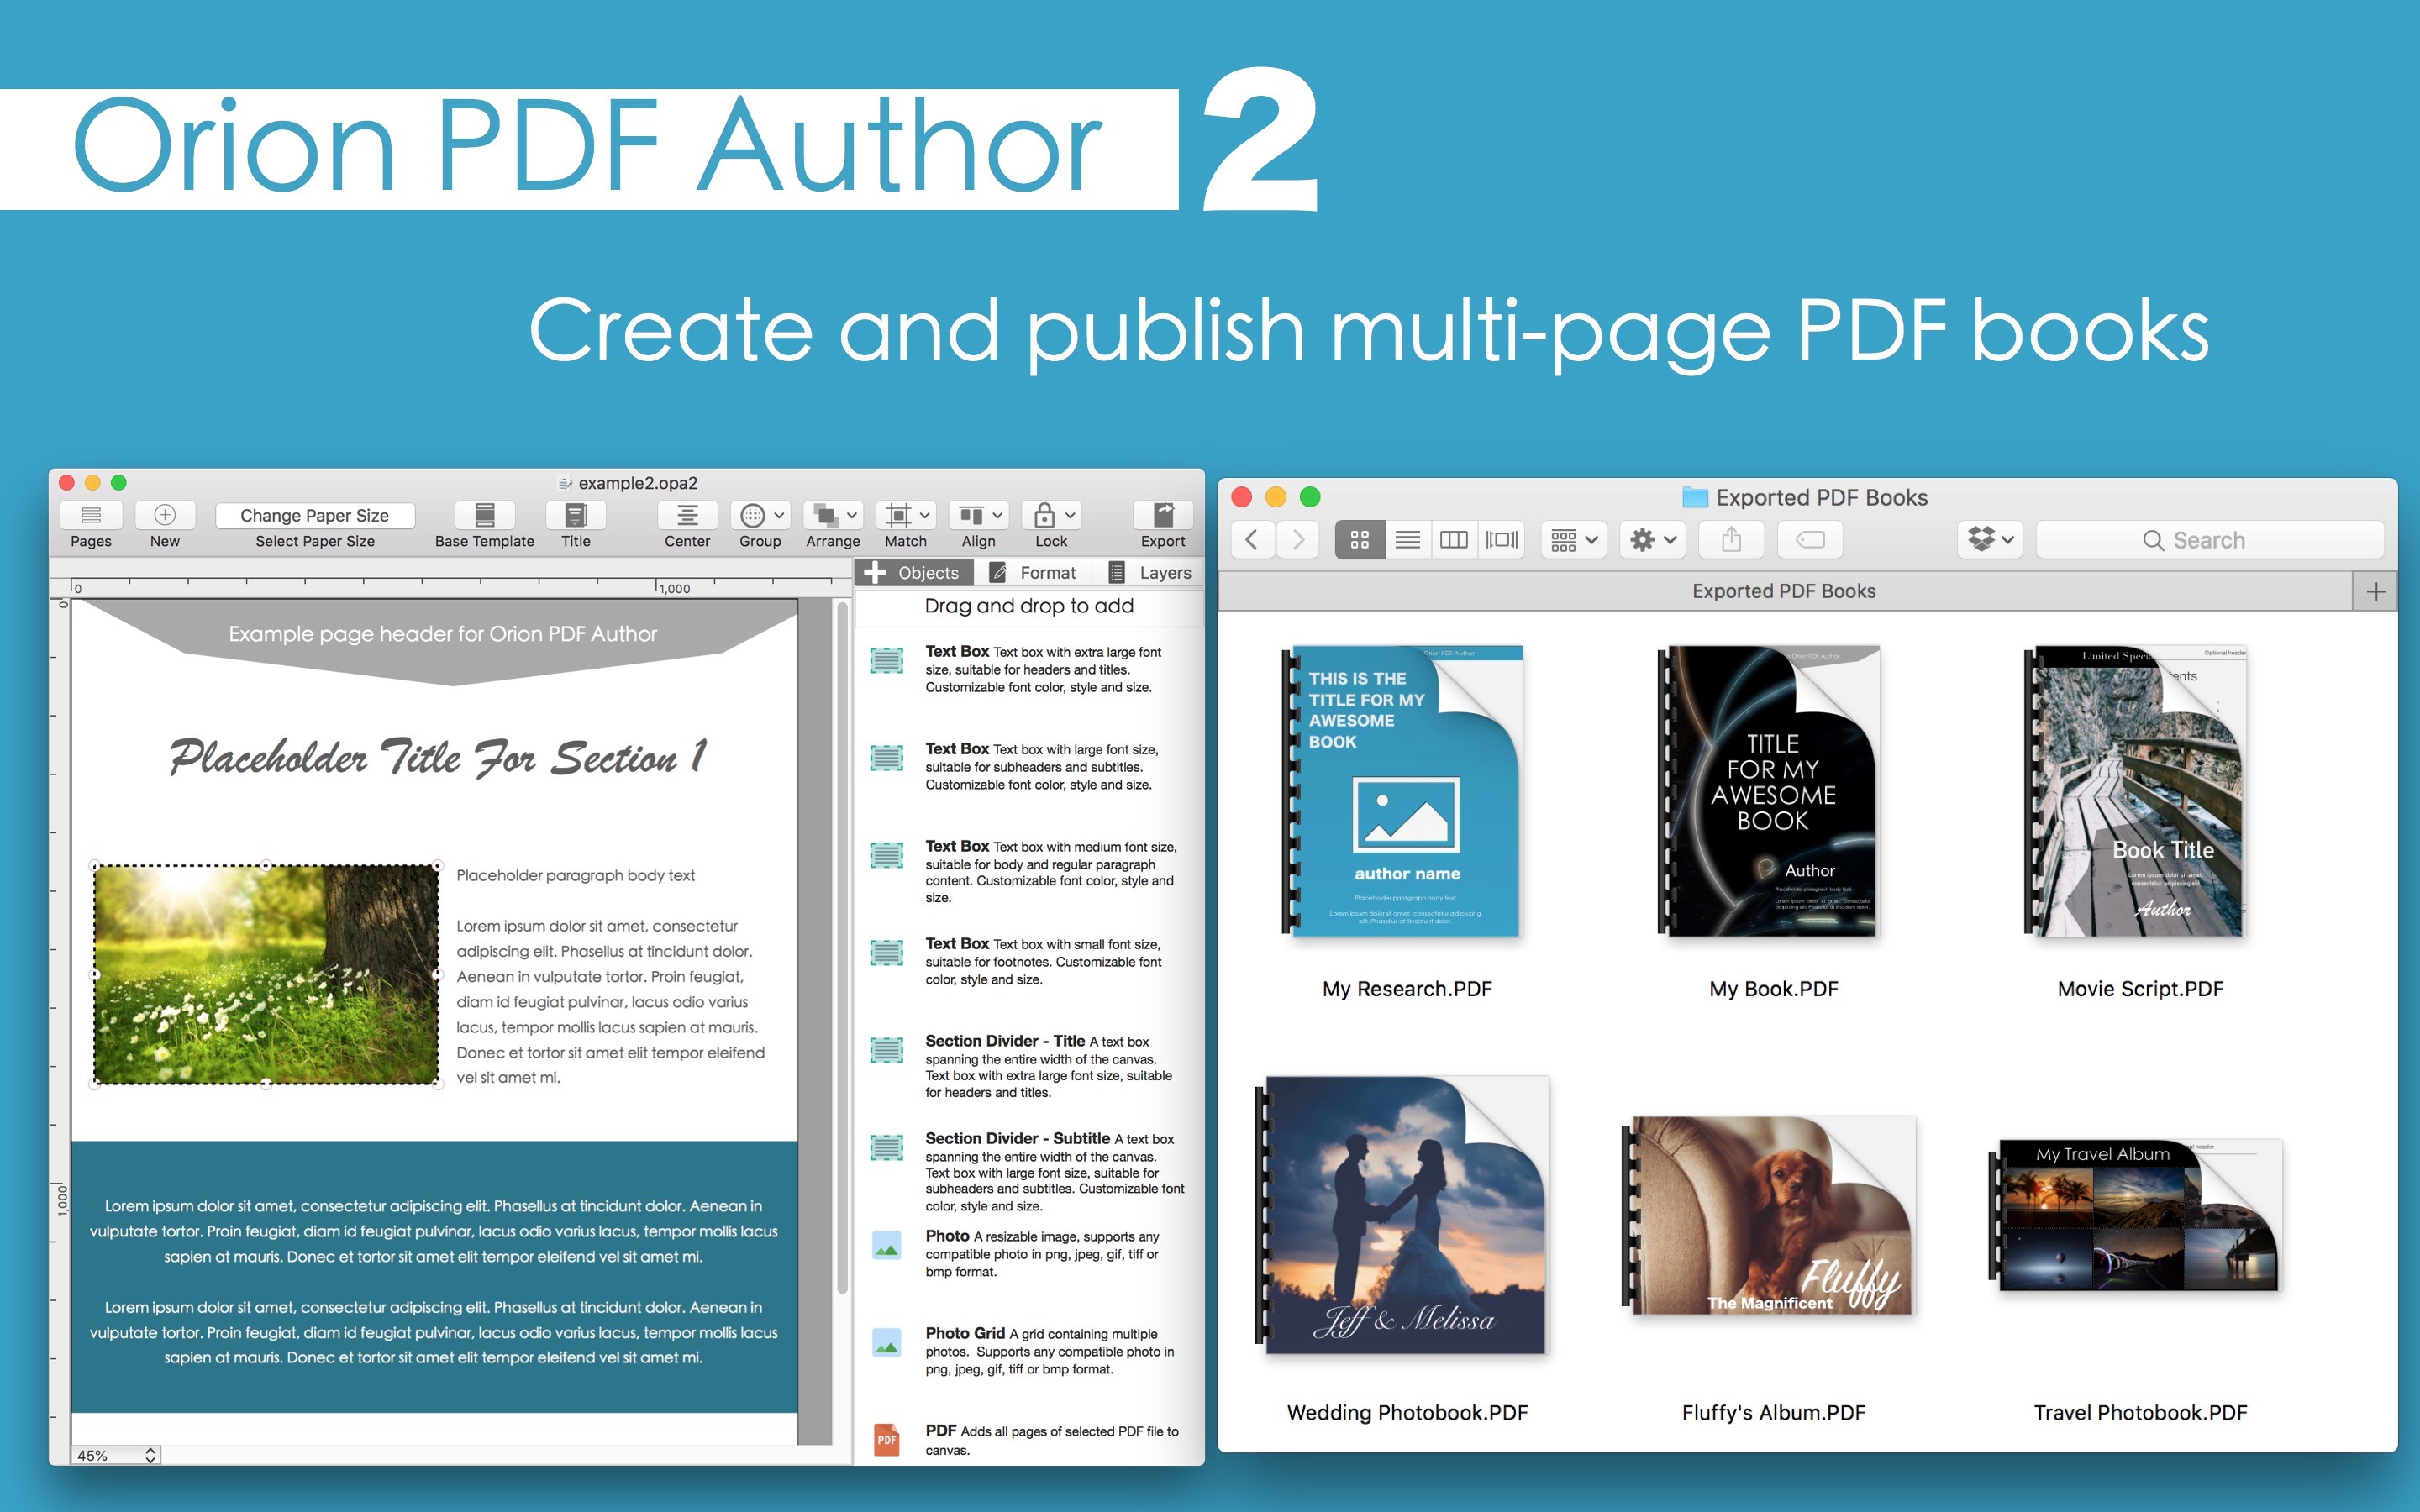The height and width of the screenshot is (1512, 2420).
Task: Open the Finder action gear menu
Action: [1653, 540]
